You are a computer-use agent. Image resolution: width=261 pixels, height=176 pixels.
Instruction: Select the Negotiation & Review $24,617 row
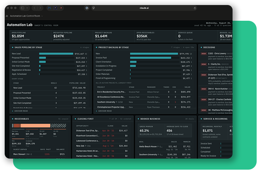pos(50,70)
